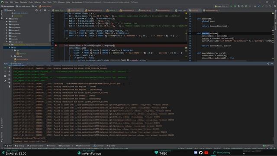Open Search Everywhere magnifier icon
Image resolution: width=277 pixels, height=156 pixels.
click(275, 6)
